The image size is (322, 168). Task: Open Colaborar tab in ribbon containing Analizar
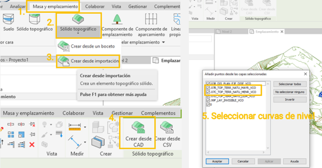point(95,7)
